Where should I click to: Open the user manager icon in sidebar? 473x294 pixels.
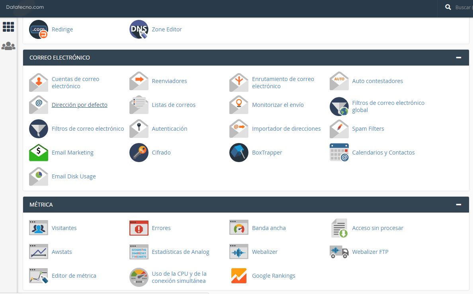[x=8, y=46]
